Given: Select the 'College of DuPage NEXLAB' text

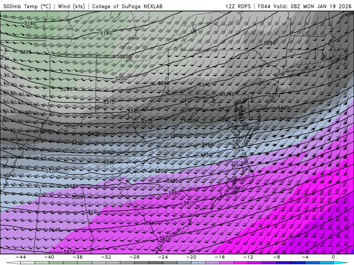Looking at the screenshot, I should coord(127,6).
